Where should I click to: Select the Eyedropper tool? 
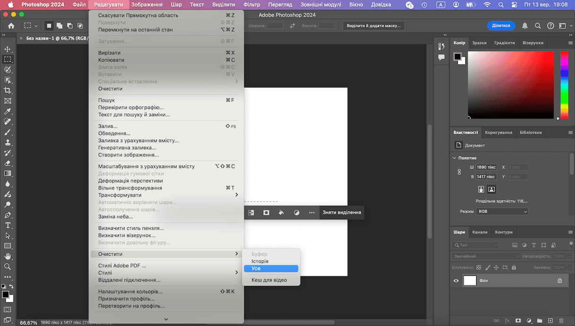click(8, 112)
